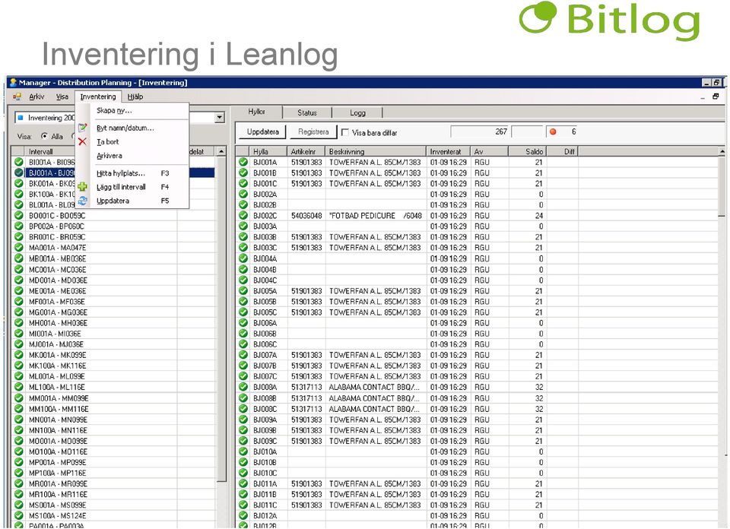Screen dimensions: 730x529
Task: Click the empty field right of 267
Action: coord(527,131)
